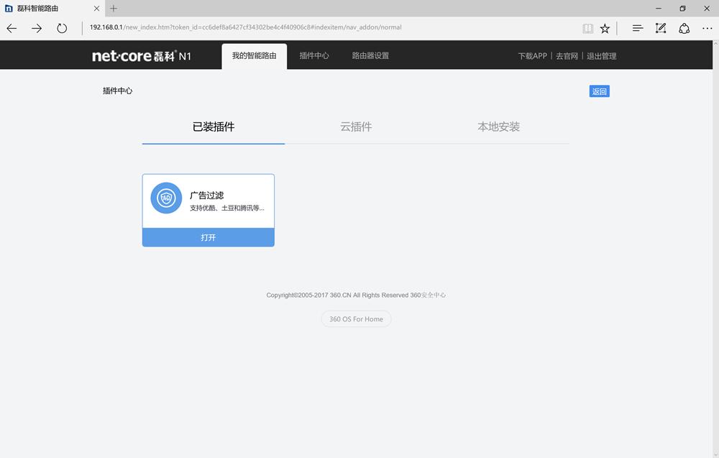719x458 pixels.
Task: Select the 我的智能路由 navigation item
Action: 253,55
